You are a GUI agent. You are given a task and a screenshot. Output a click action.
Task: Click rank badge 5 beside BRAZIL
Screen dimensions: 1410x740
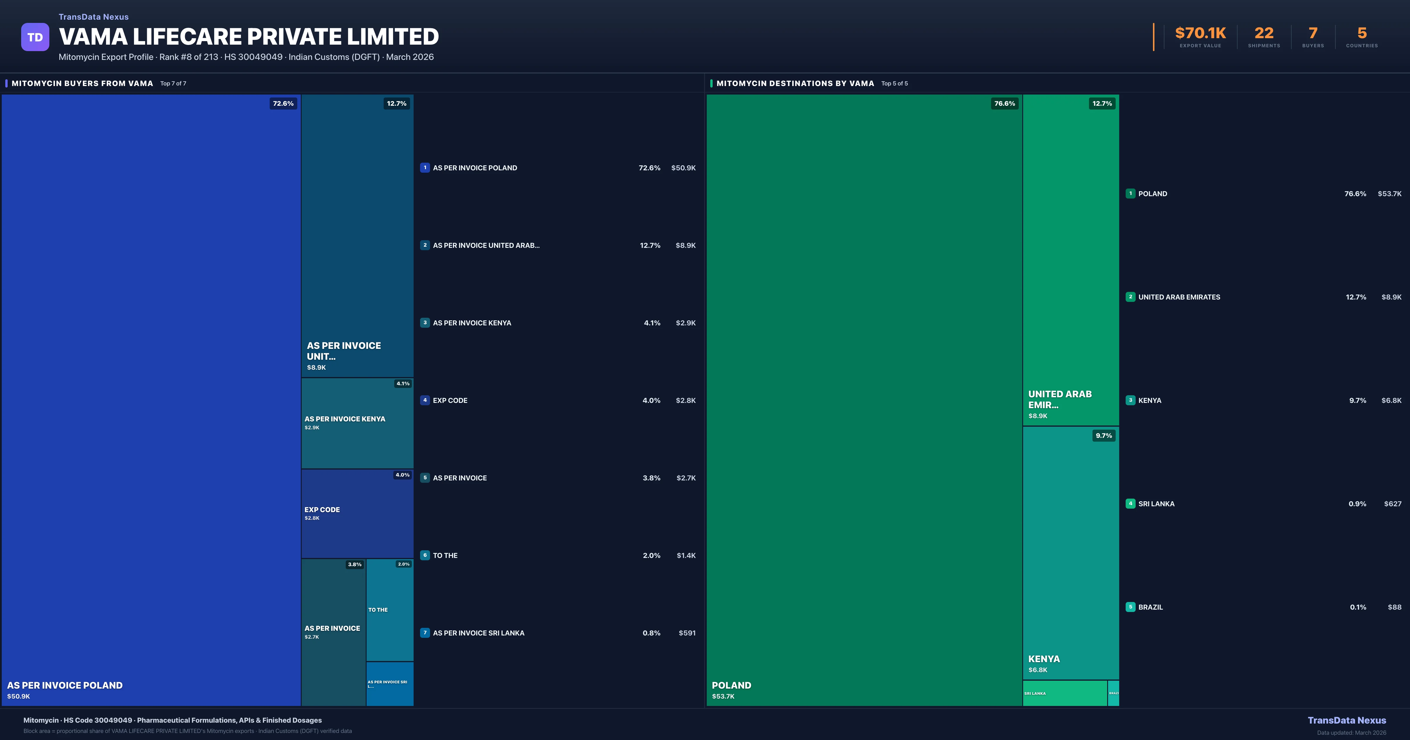click(1130, 607)
